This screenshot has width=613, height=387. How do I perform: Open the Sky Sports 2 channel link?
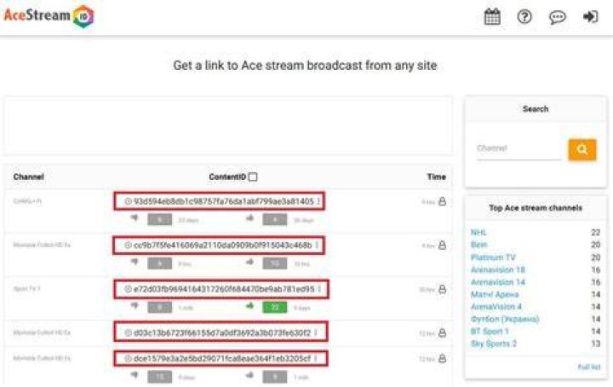[493, 344]
